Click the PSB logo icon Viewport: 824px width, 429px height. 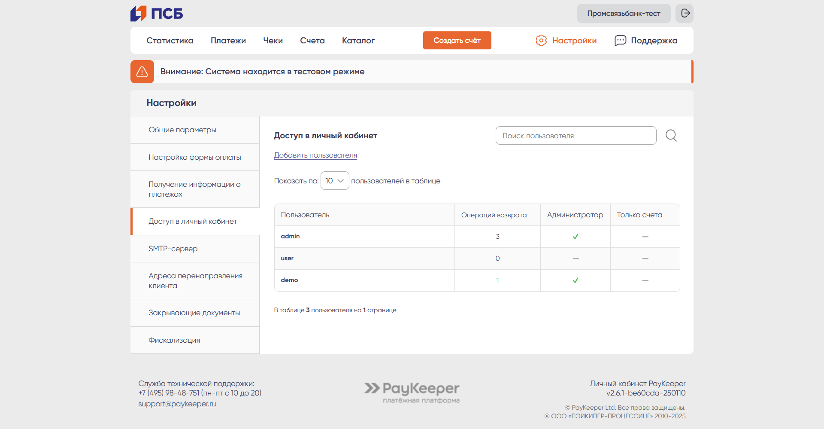click(x=139, y=14)
